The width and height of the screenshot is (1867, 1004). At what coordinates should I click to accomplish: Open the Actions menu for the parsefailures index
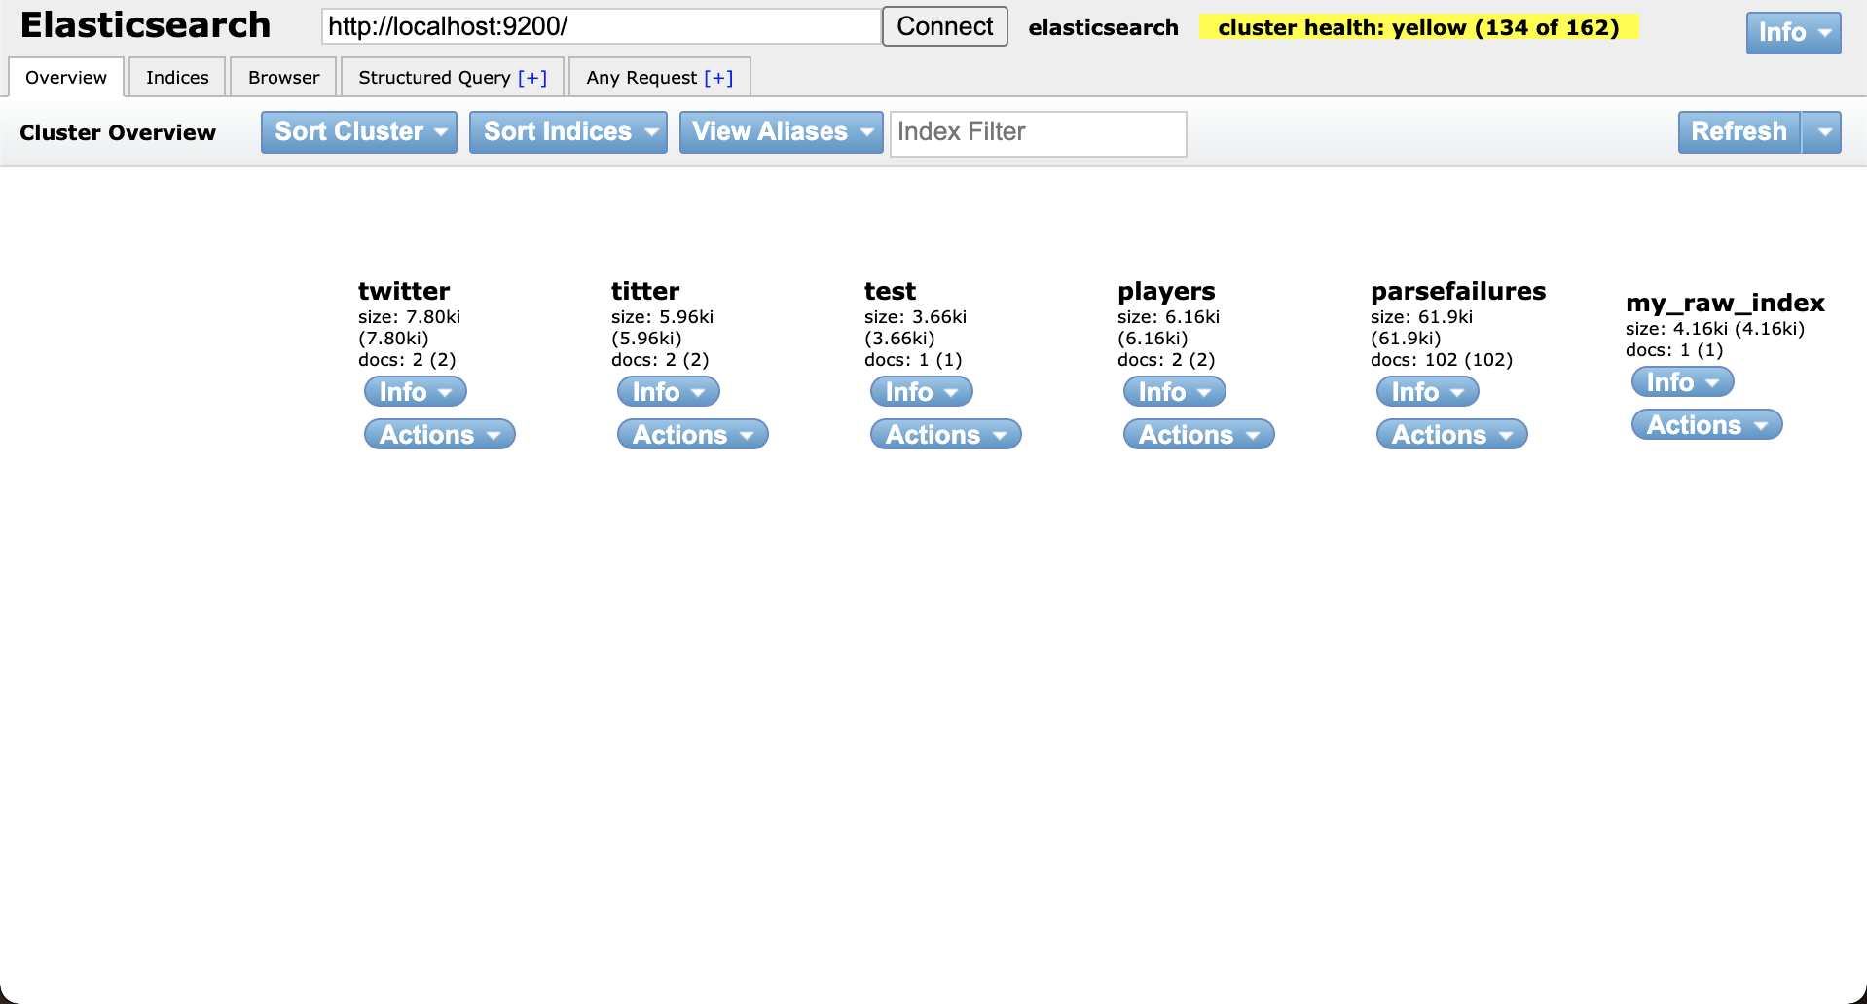(1449, 434)
